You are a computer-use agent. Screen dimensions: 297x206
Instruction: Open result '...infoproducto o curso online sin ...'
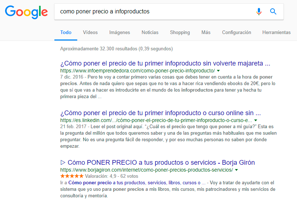pos(160,113)
